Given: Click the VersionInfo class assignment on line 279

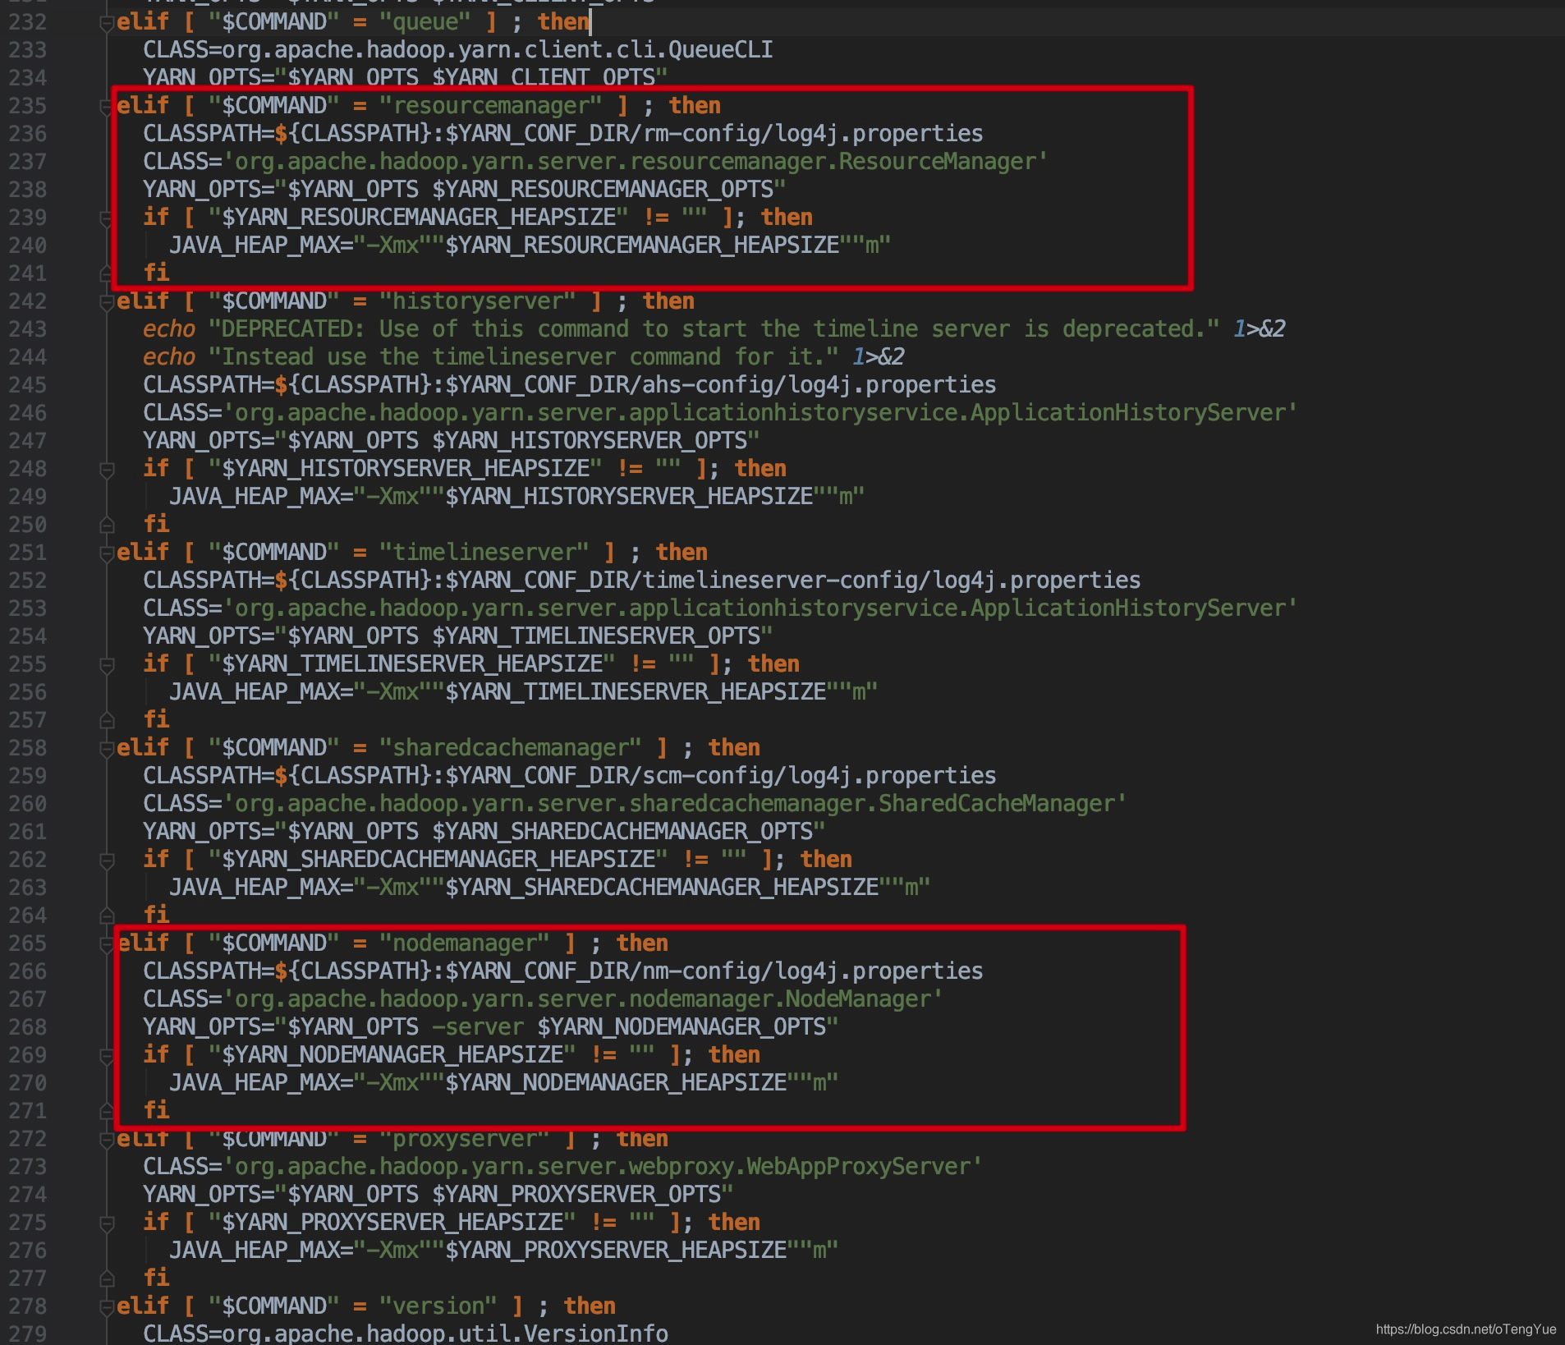Looking at the screenshot, I should coord(406,1334).
